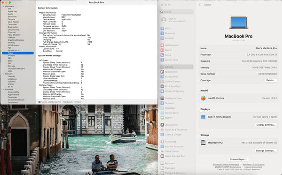The height and width of the screenshot is (175, 282).
Task: Collapse the Network section in System Information
Action: (3, 74)
